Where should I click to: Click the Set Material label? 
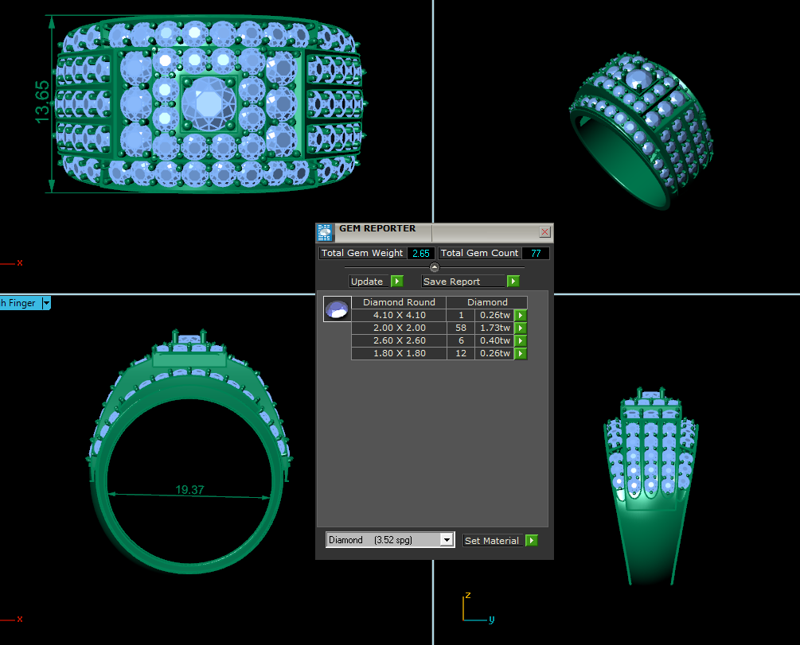492,541
